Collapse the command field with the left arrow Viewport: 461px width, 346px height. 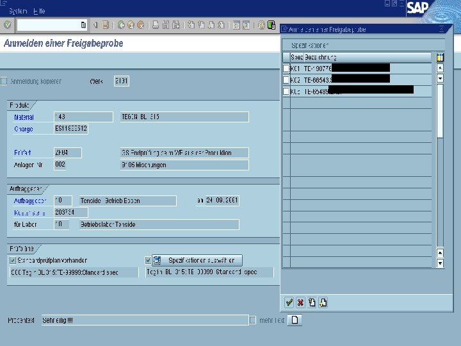pos(95,25)
